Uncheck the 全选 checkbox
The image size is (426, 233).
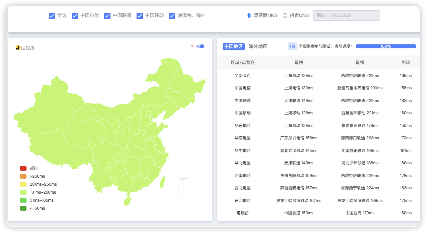point(52,15)
